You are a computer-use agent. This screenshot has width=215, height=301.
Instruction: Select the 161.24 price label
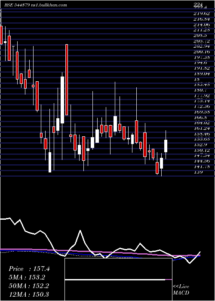pos(202,128)
